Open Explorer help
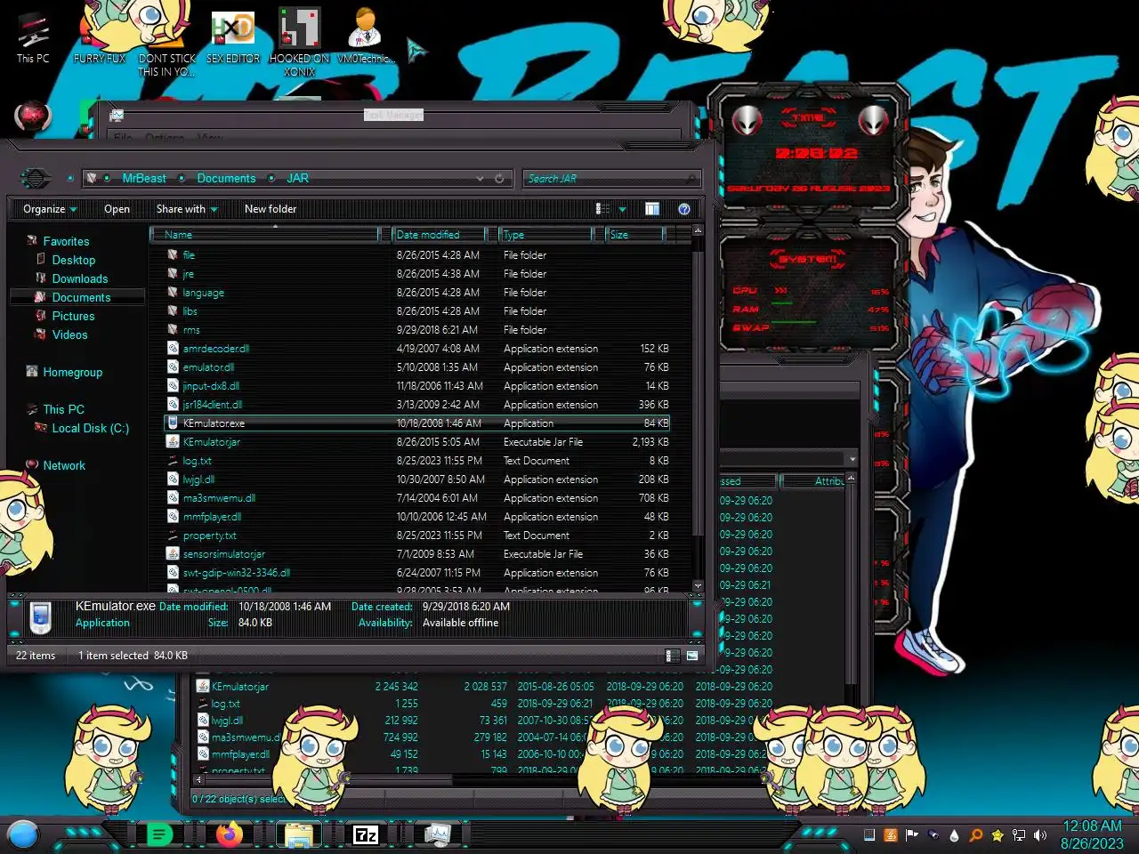 click(x=684, y=209)
